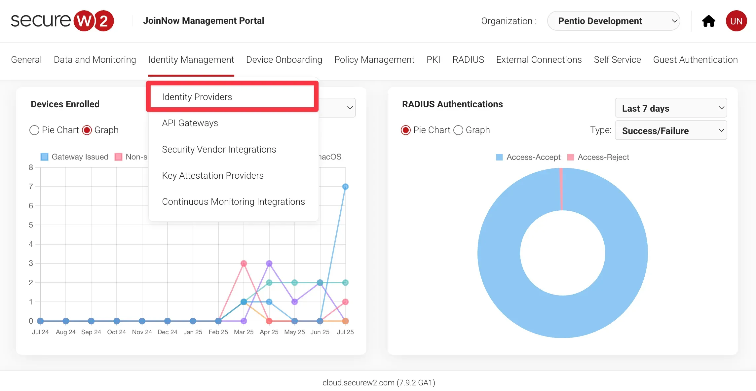Image resolution: width=756 pixels, height=391 pixels.
Task: Click the home icon in header
Action: coord(708,21)
